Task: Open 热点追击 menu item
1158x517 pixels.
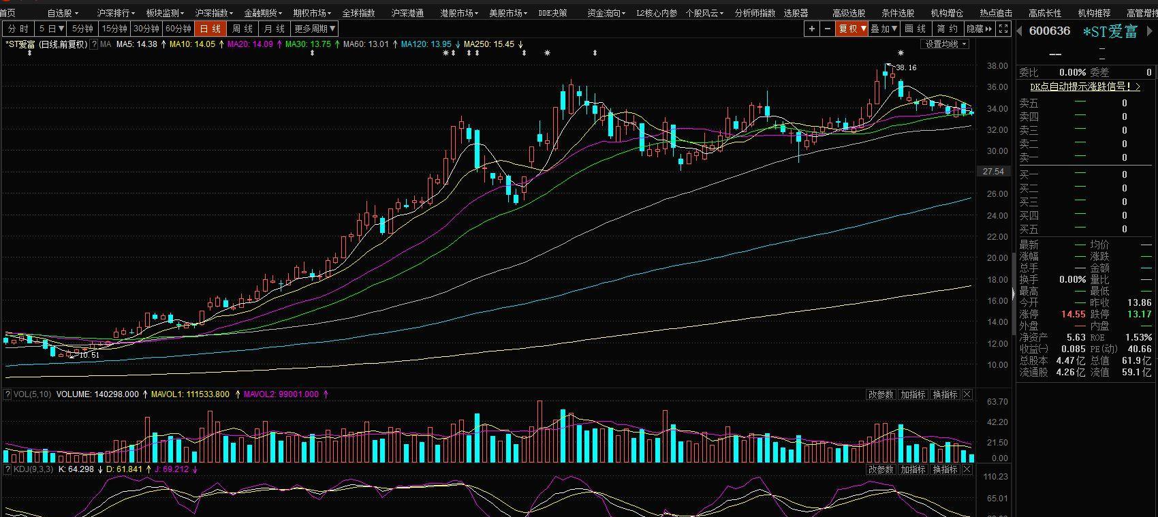Action: (996, 13)
